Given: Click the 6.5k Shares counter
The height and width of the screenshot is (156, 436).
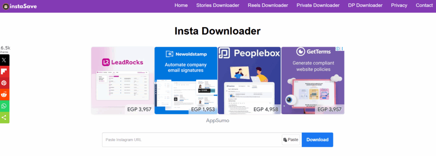Looking at the screenshot, I should coord(5,49).
